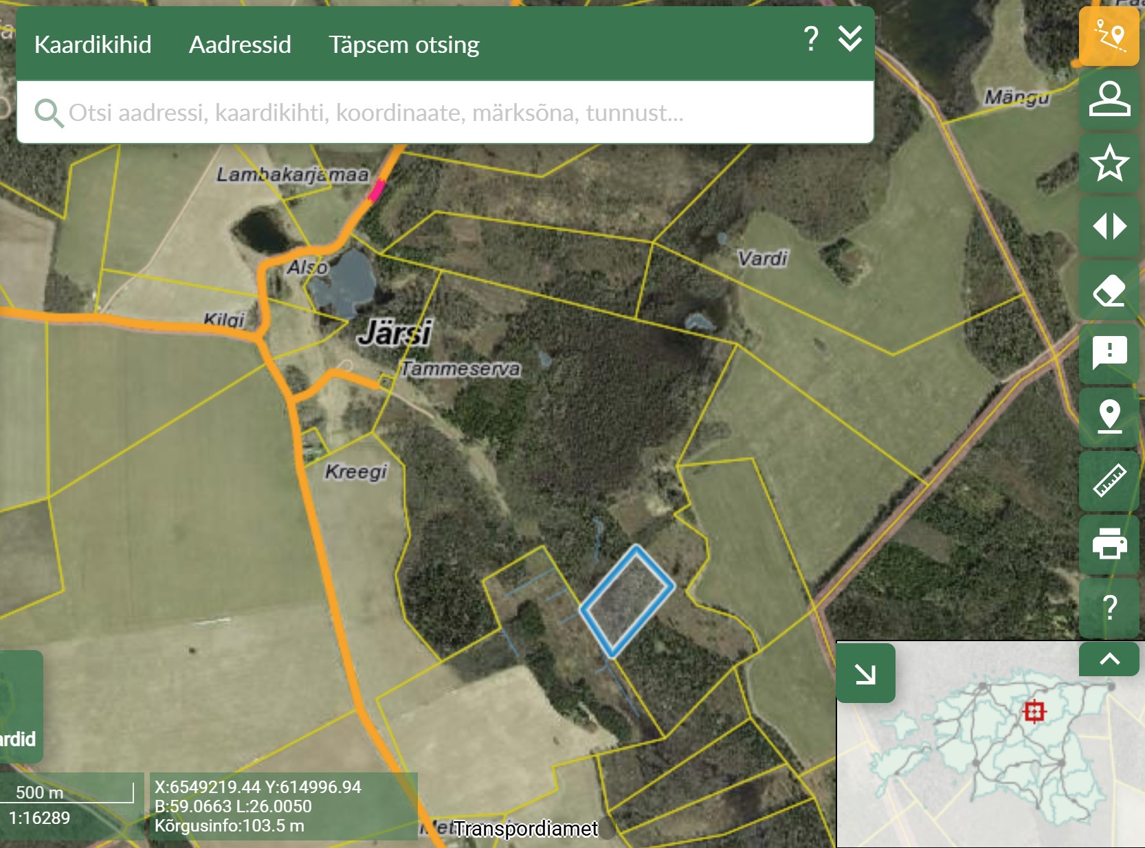Click the printer icon
Image resolution: width=1145 pixels, height=848 pixels.
1109,544
